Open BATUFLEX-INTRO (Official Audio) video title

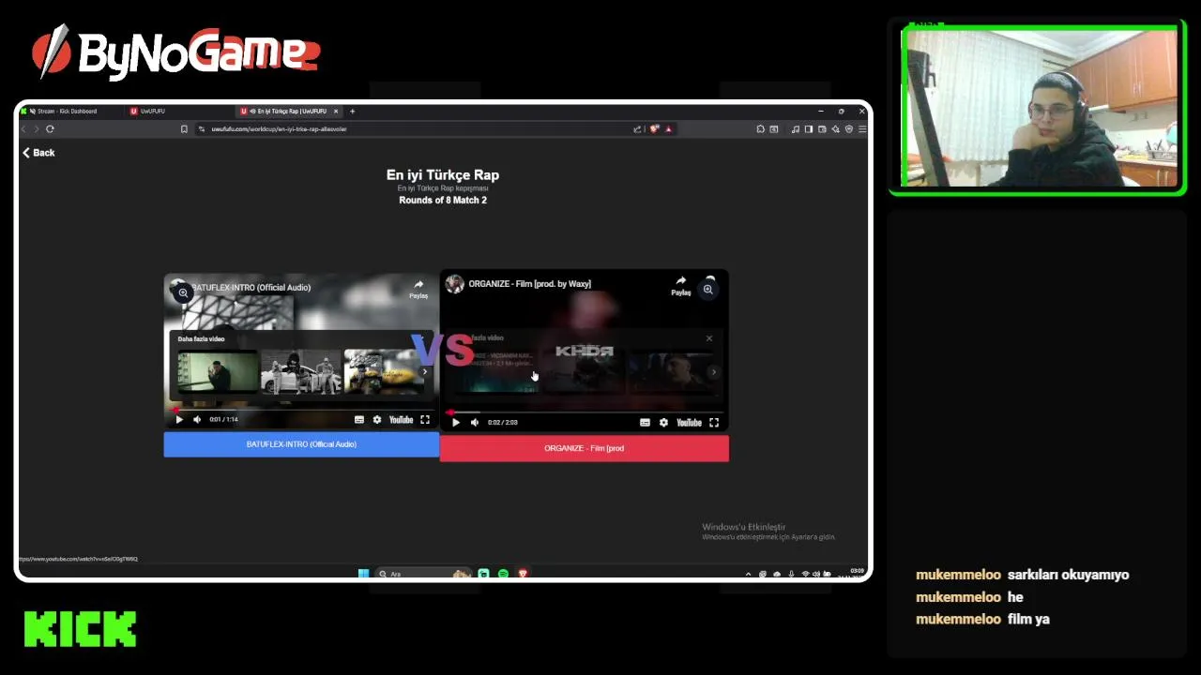(251, 288)
